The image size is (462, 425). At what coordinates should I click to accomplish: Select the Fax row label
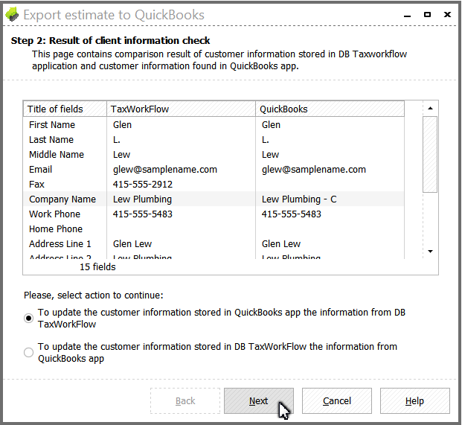[36, 184]
